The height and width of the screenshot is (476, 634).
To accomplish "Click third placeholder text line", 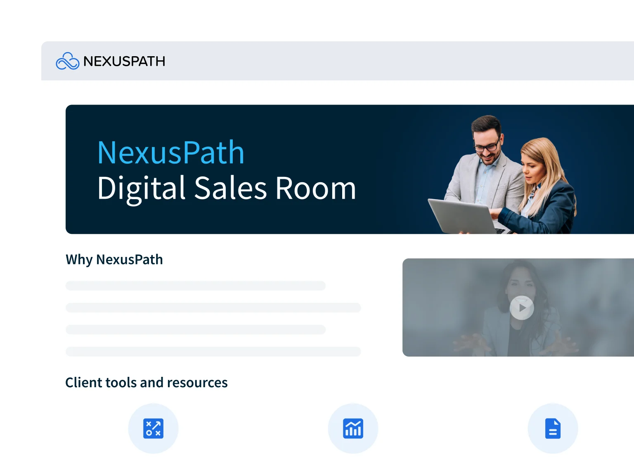I will coord(195,329).
